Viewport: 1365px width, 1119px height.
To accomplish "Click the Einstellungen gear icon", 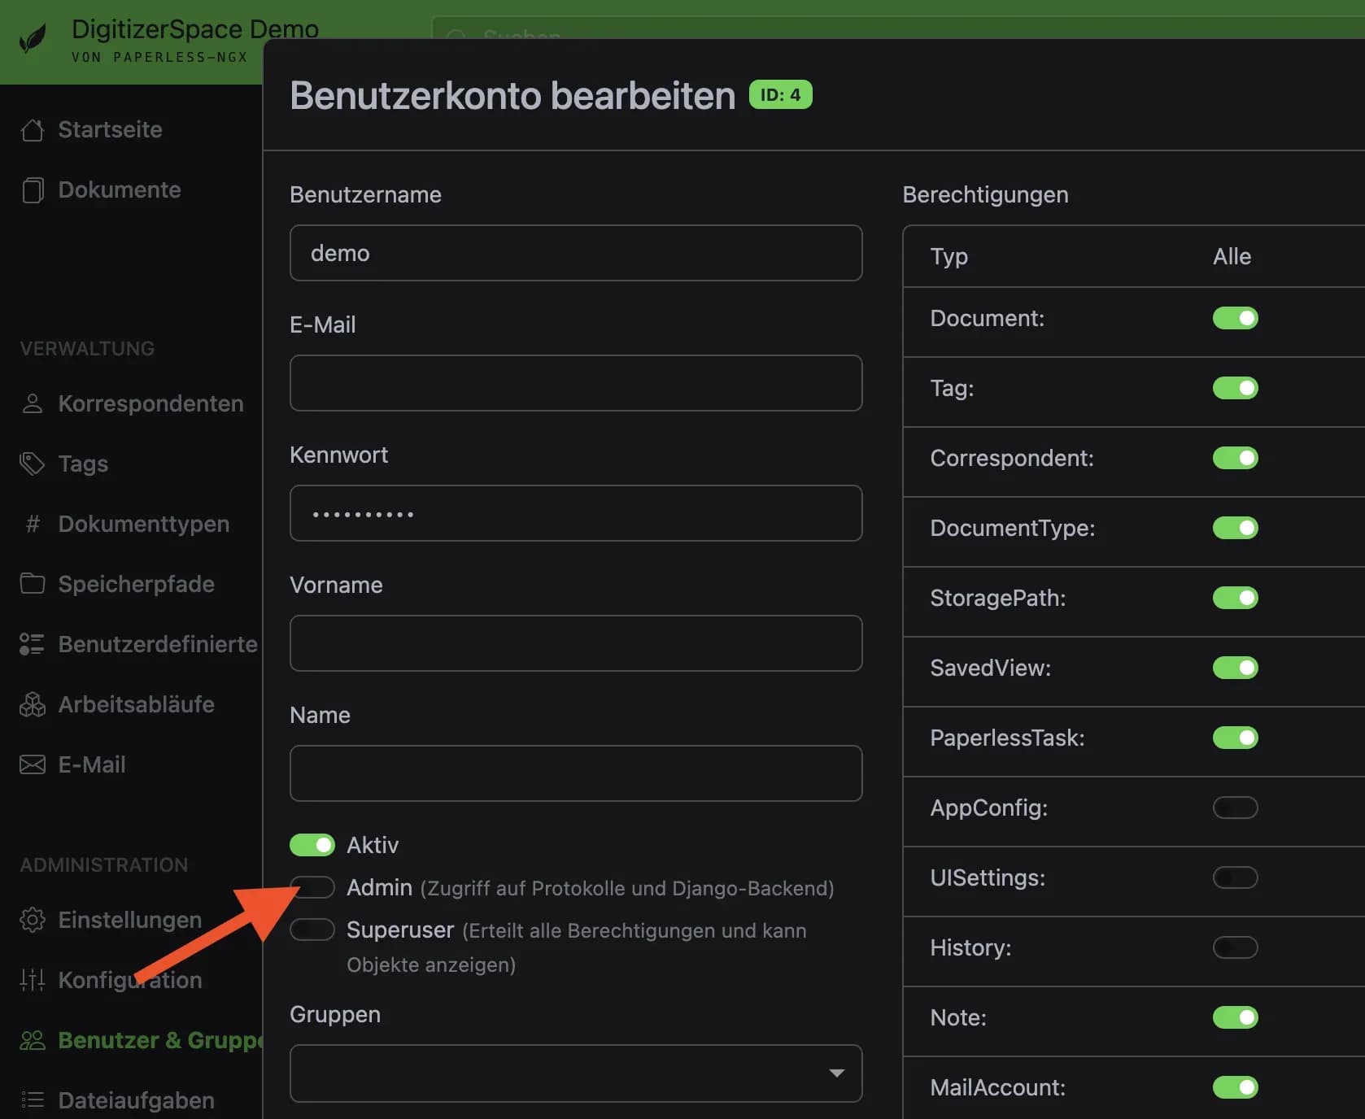I will point(33,920).
